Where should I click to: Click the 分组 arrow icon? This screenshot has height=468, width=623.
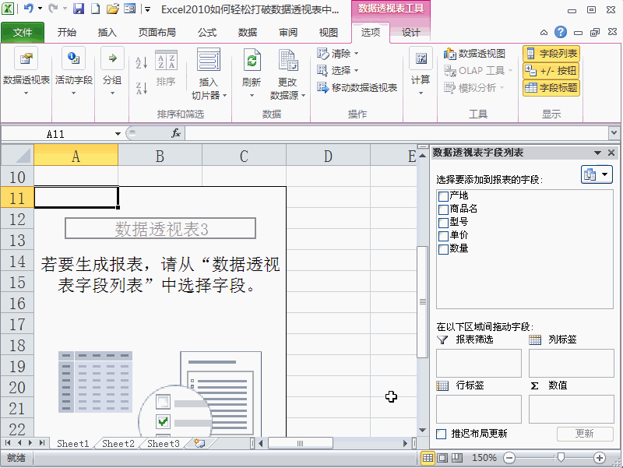pyautogui.click(x=112, y=58)
